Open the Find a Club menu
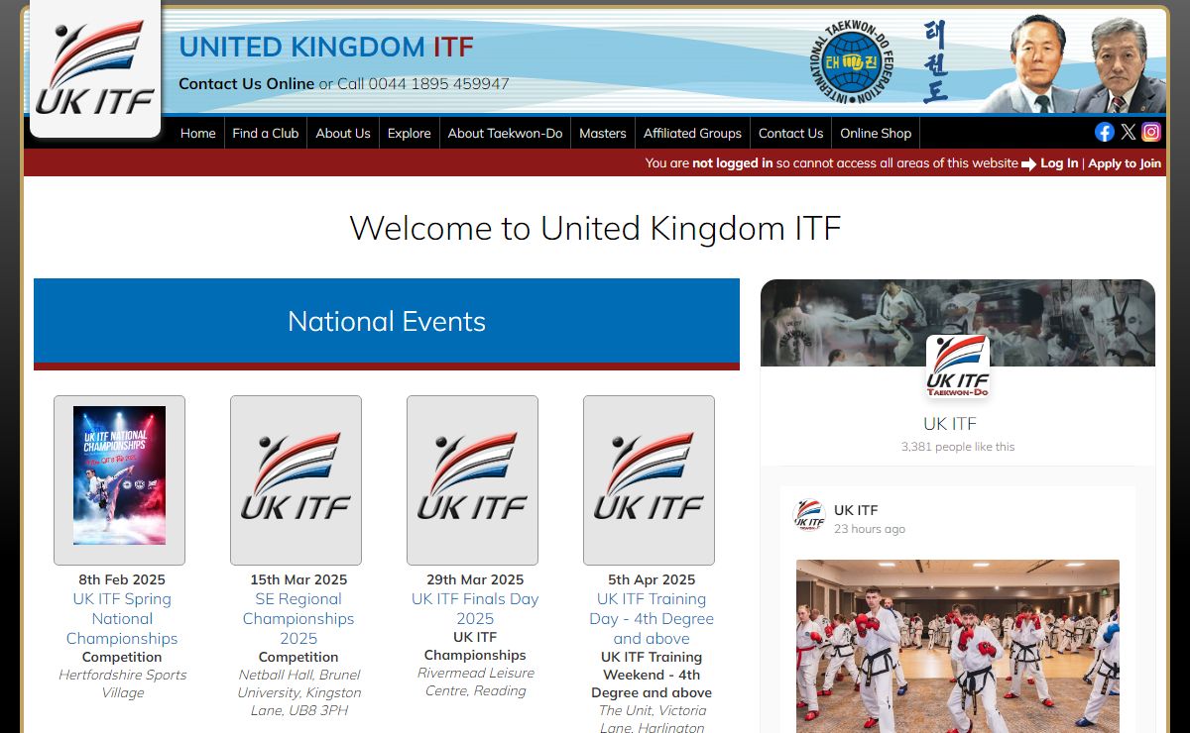 265,133
